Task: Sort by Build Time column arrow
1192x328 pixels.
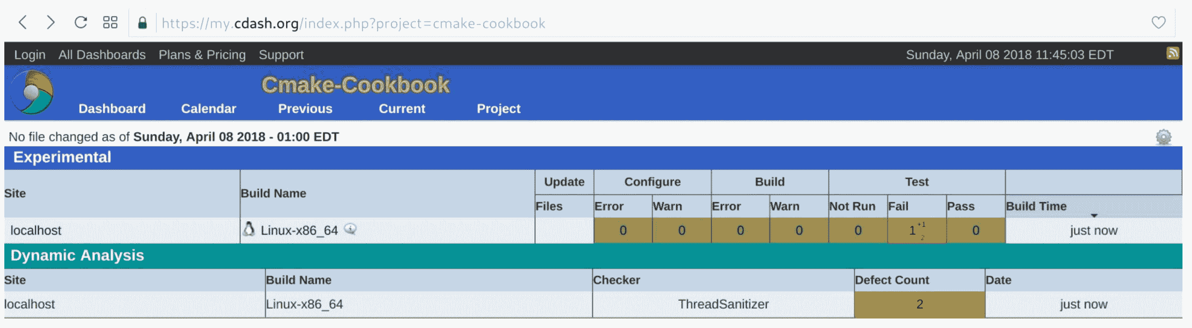Action: point(1094,215)
